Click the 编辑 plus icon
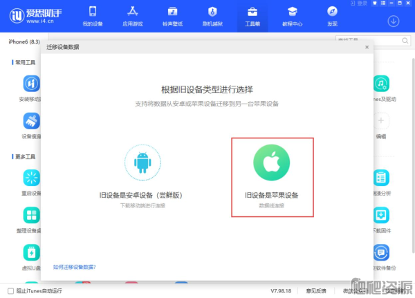The width and height of the screenshot is (415, 298). [381, 121]
